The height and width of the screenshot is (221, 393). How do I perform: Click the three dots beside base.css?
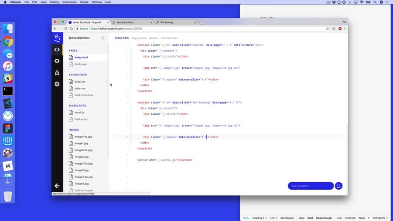[x=105, y=82]
